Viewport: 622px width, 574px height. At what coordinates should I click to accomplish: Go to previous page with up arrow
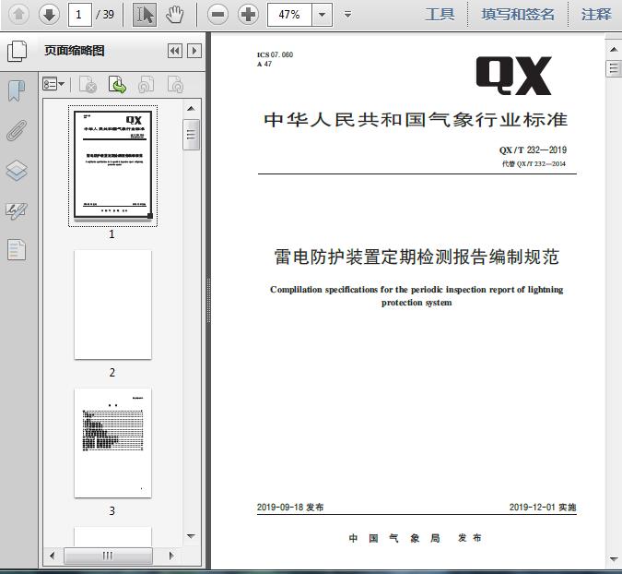click(18, 15)
